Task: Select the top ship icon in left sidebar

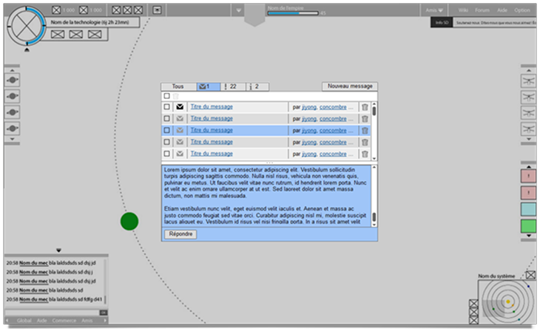Action: click(x=13, y=80)
